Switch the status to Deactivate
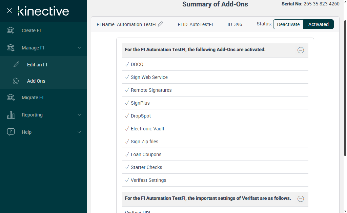This screenshot has height=213, width=347. [x=288, y=24]
